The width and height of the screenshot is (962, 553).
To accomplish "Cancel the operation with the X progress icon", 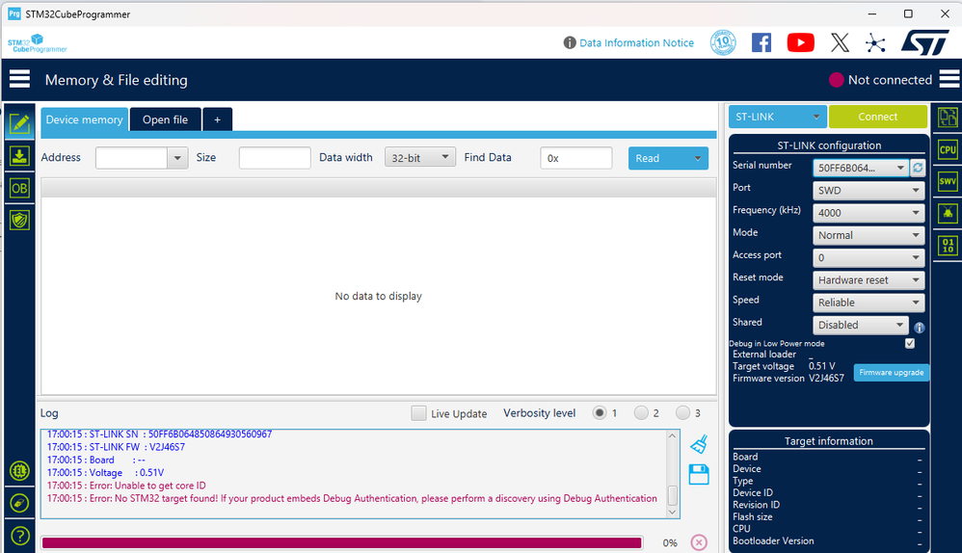I will (x=699, y=542).
